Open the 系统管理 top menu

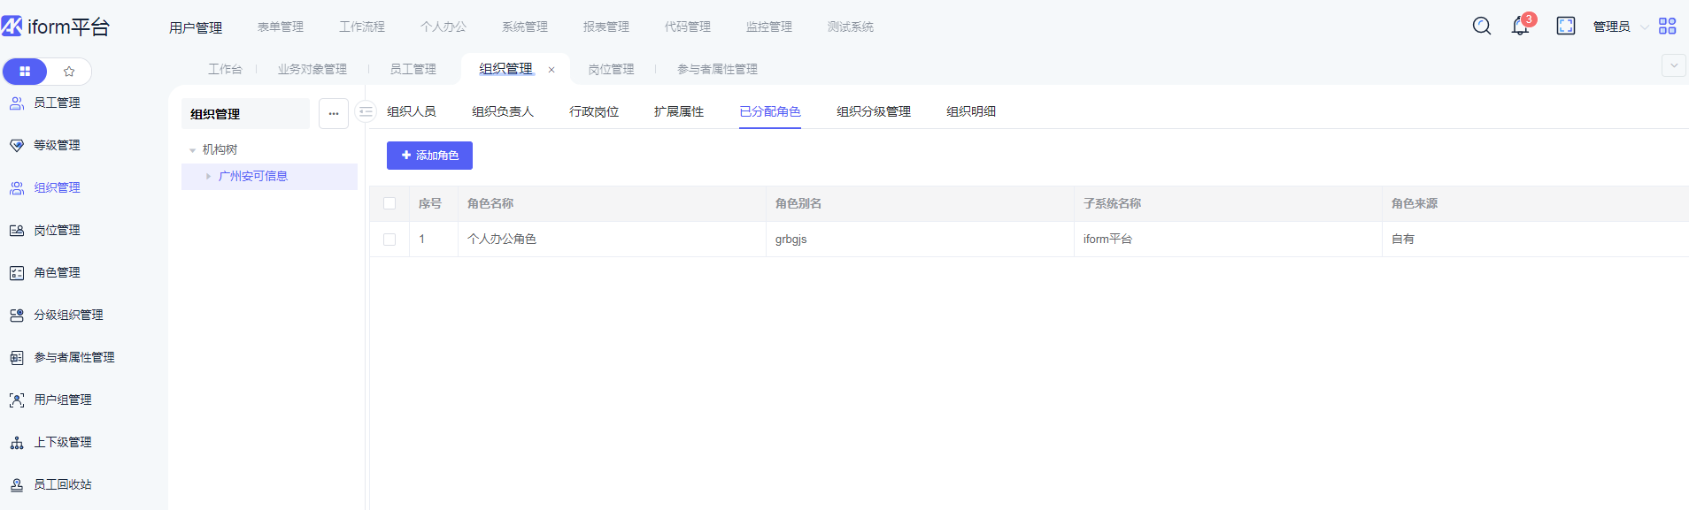click(x=524, y=27)
